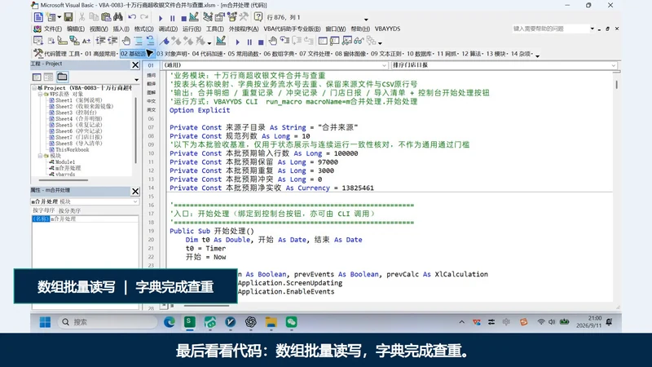Click the Windows Start button

(x=45, y=322)
